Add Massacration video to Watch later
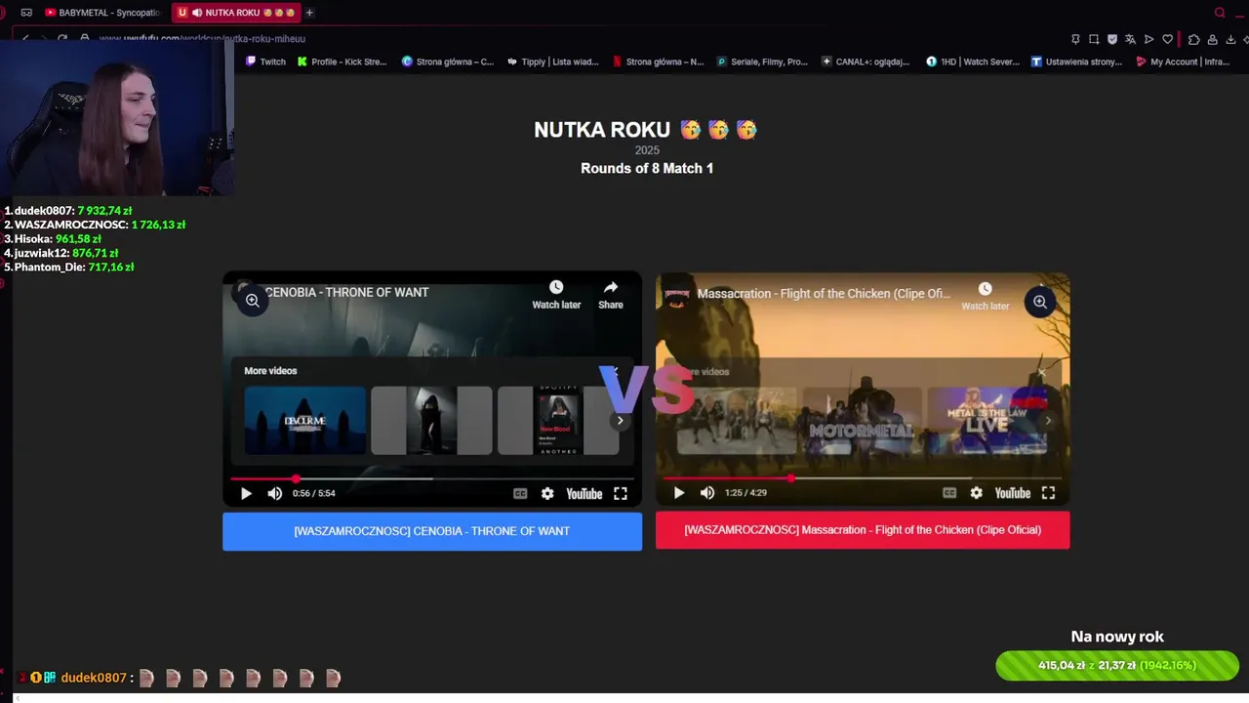Screen dimensions: 1249x703 (986, 296)
